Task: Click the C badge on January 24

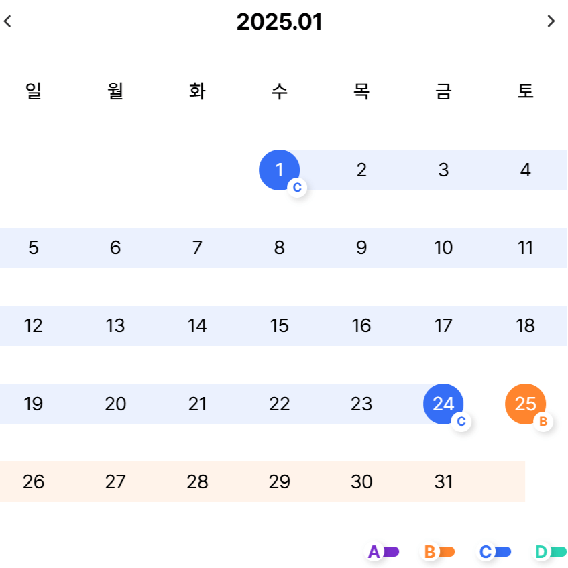Action: point(461,420)
